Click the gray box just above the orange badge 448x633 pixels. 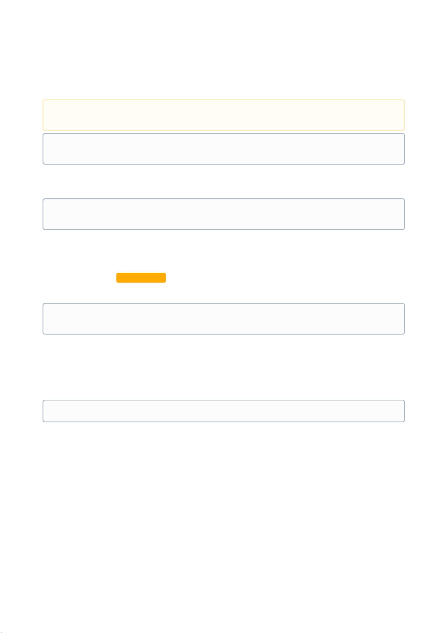click(224, 214)
